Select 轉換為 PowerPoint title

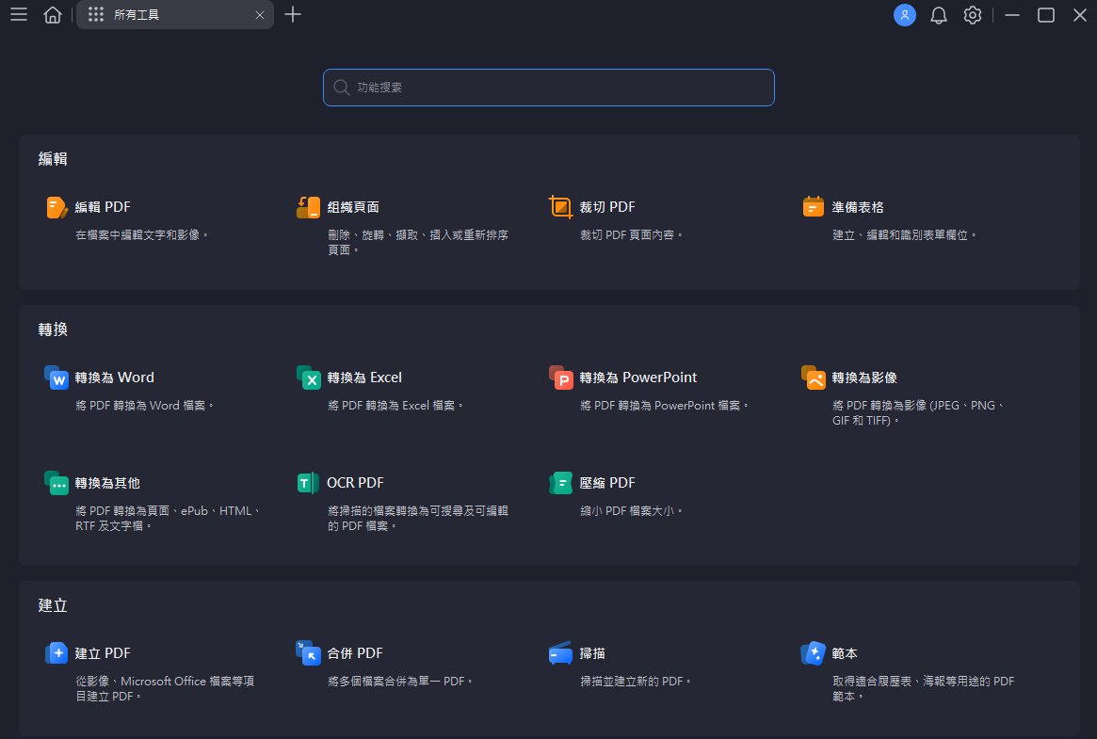pos(638,378)
